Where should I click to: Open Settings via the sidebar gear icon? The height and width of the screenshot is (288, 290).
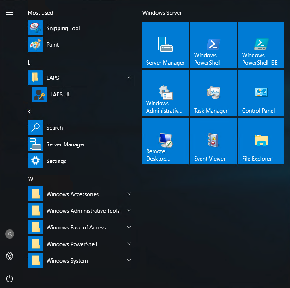10,256
